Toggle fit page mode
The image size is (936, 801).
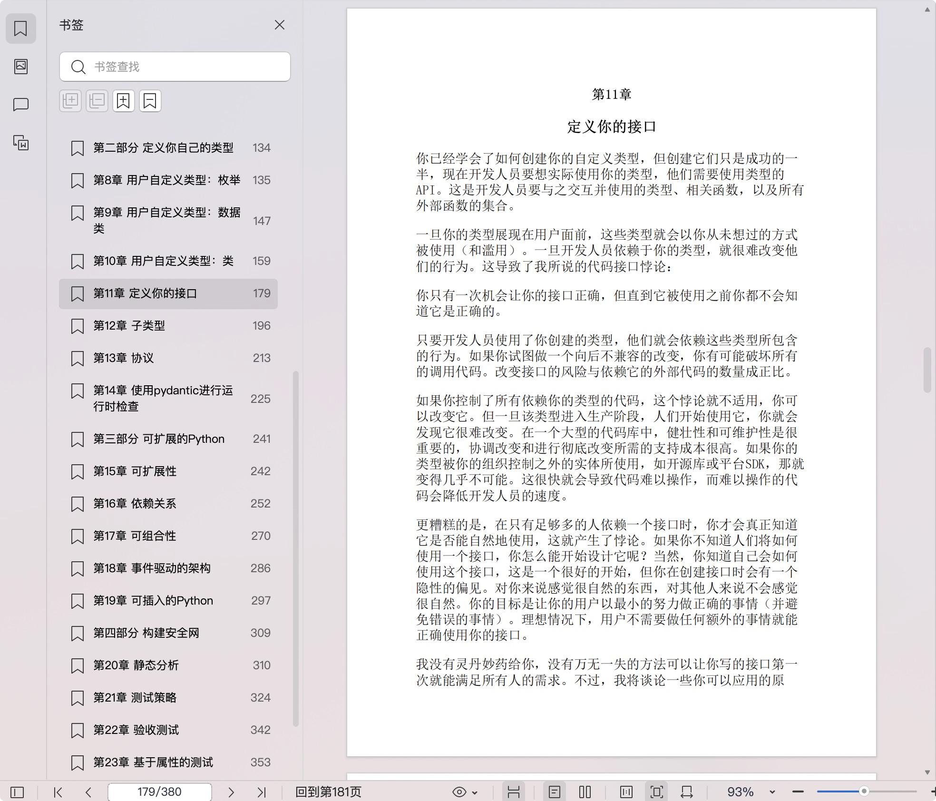(657, 792)
